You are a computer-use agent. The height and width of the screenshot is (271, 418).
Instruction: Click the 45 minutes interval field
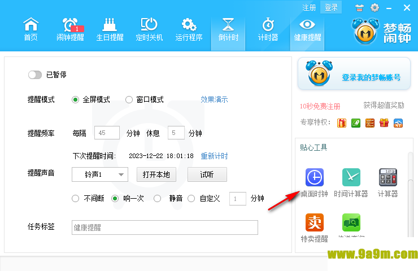pos(107,133)
